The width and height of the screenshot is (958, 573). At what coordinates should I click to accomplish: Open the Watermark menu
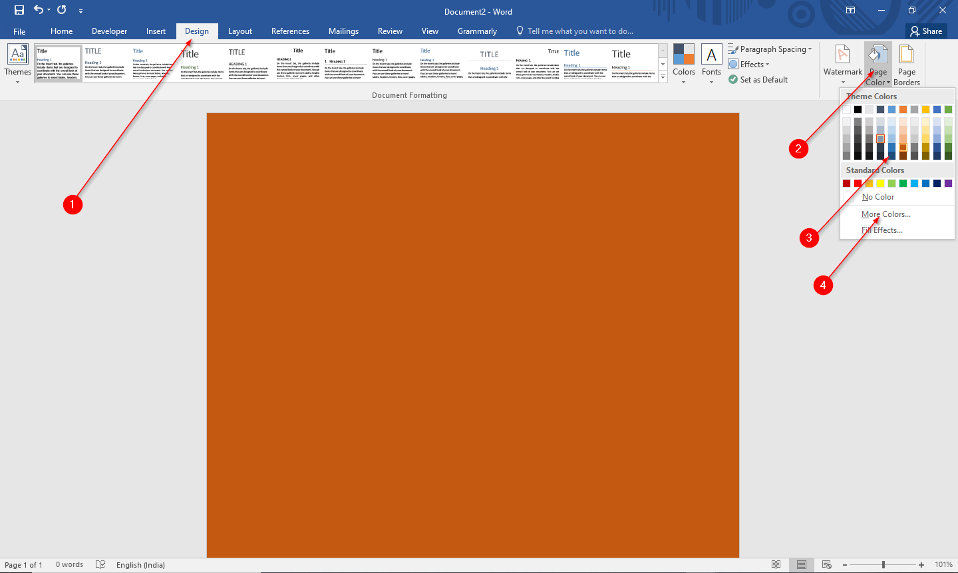[842, 64]
